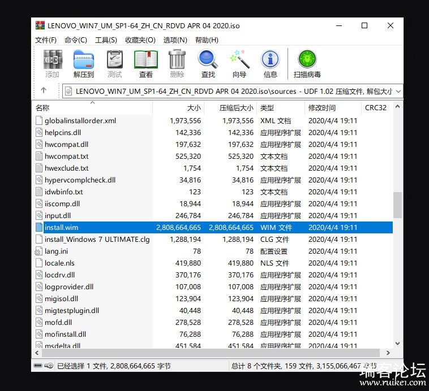The image size is (429, 391).
Task: Sort by Size (大小) column header
Action: pos(178,108)
